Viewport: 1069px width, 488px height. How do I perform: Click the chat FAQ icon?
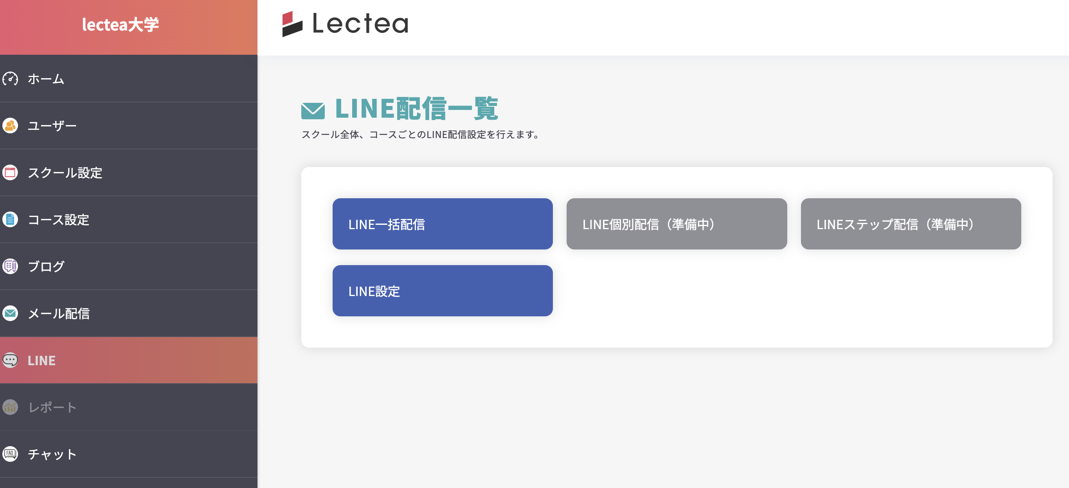(10, 454)
